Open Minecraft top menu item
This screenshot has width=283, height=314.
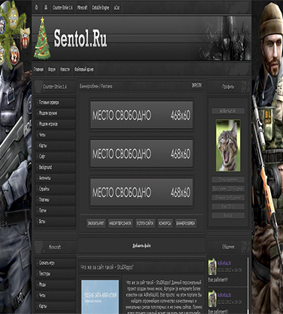click(82, 8)
